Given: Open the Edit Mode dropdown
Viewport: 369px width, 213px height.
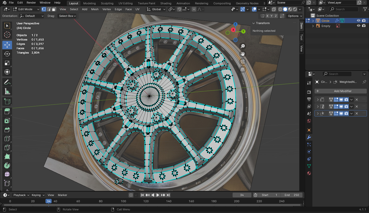Looking at the screenshot, I should click(x=26, y=9).
